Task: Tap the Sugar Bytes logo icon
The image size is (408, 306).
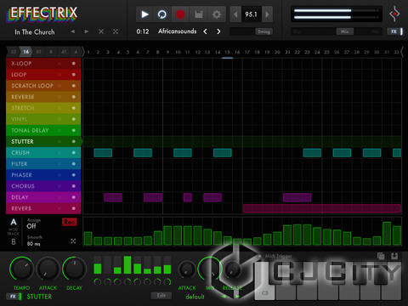Action: pyautogui.click(x=394, y=14)
